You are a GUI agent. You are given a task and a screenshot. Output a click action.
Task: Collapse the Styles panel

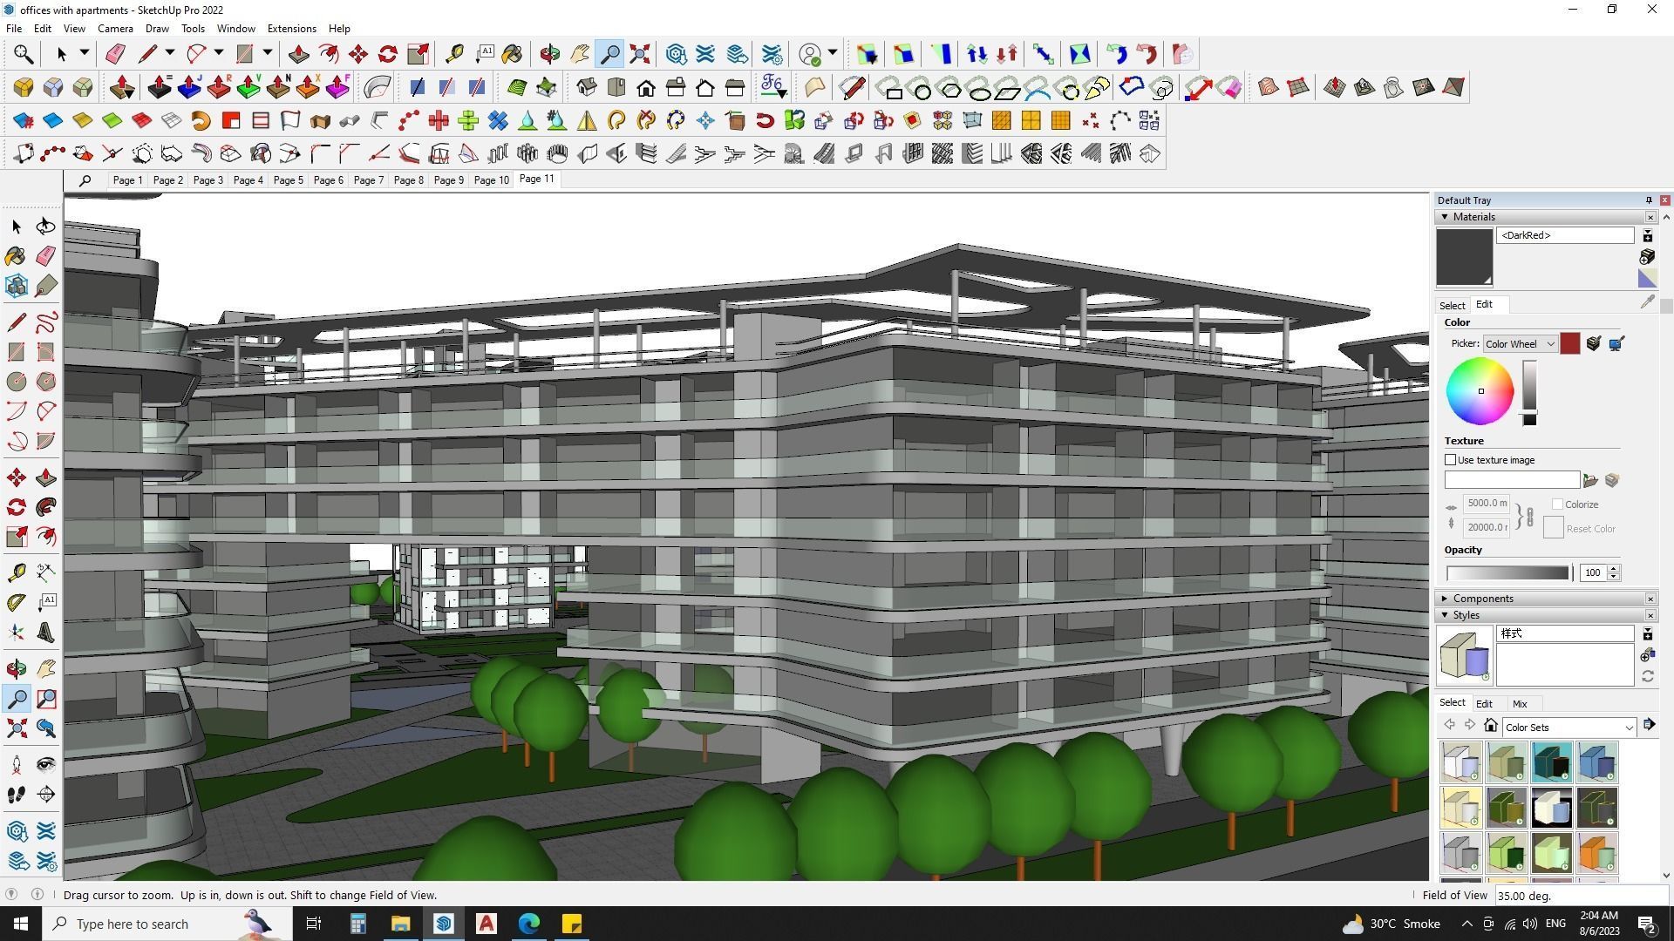(1445, 615)
